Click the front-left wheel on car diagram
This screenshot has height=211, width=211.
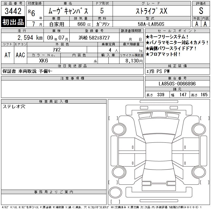(119, 130)
